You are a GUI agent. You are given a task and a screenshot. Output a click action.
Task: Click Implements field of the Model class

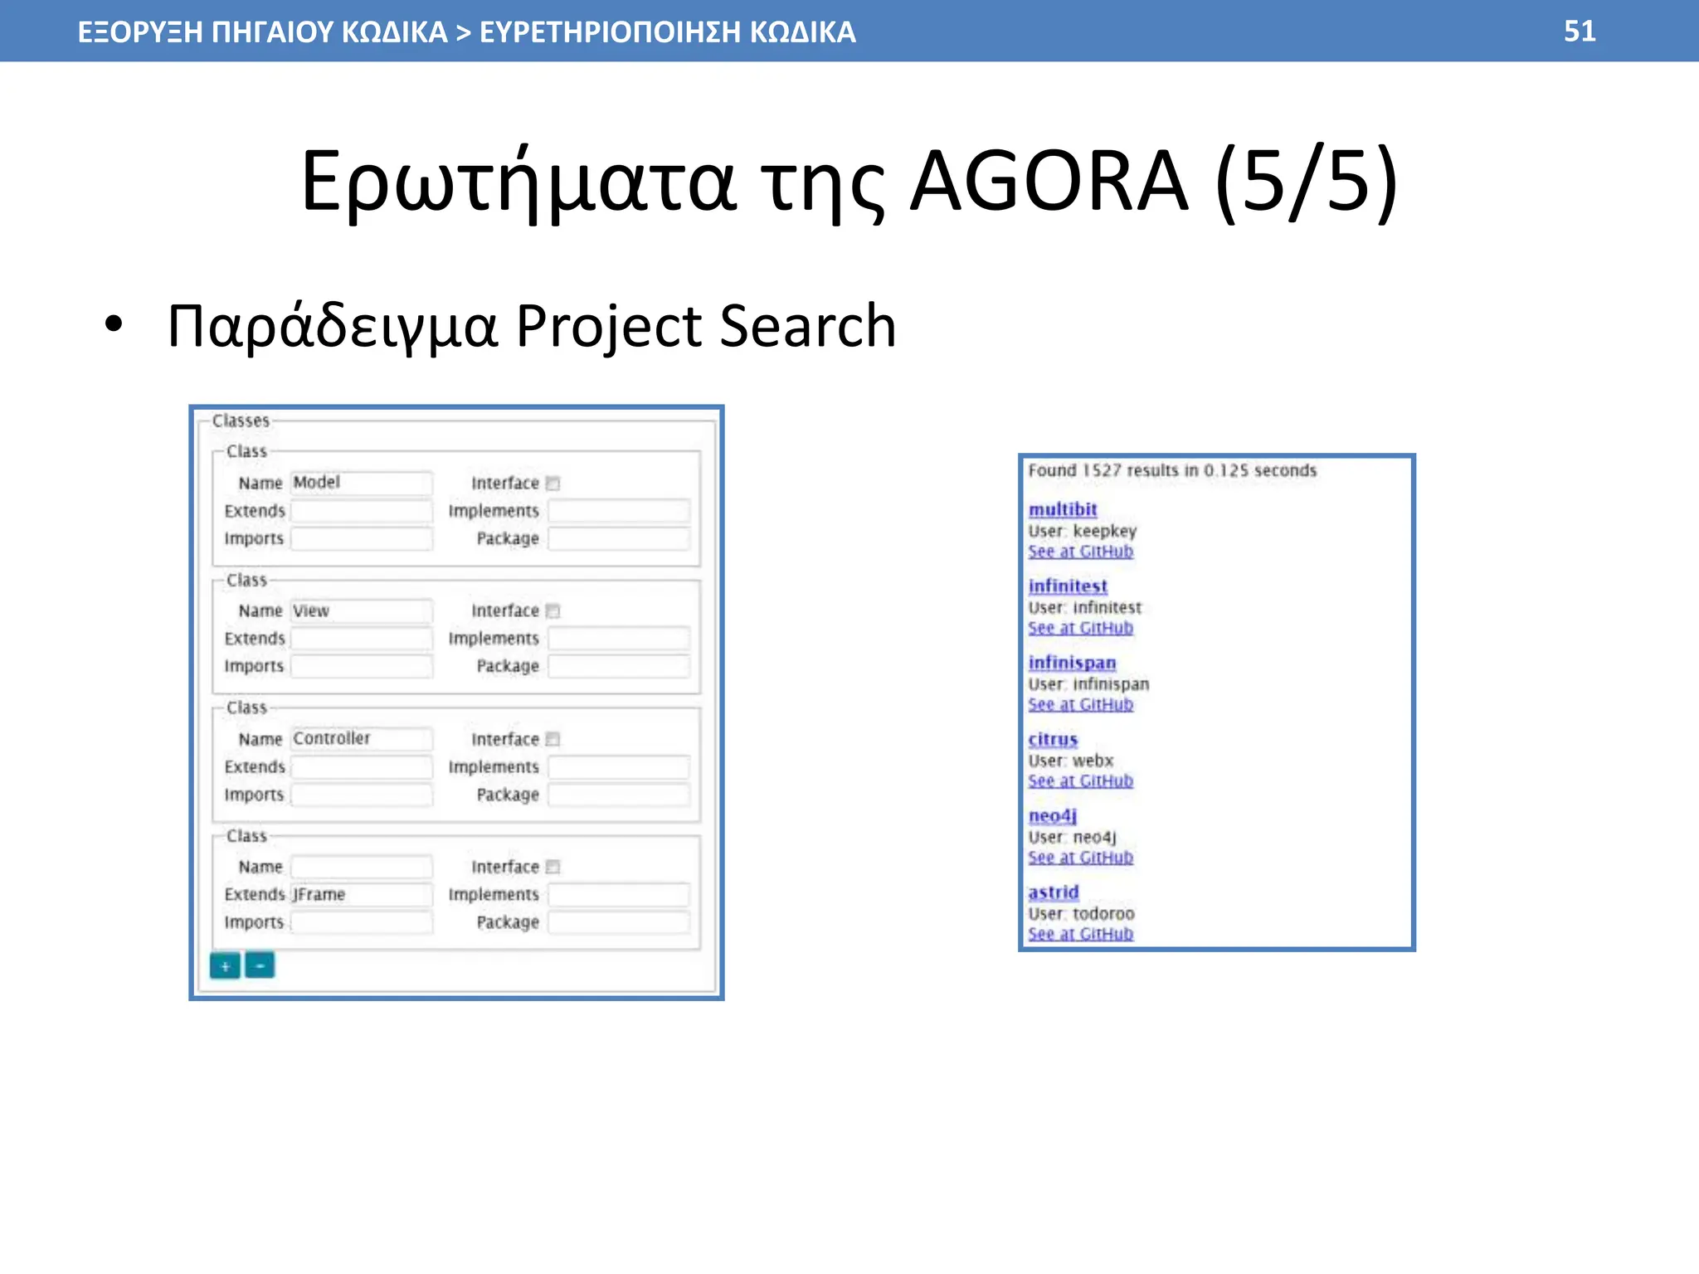tap(619, 511)
